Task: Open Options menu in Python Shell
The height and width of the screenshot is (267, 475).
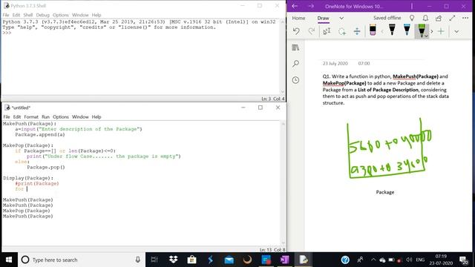Action: (x=61, y=15)
